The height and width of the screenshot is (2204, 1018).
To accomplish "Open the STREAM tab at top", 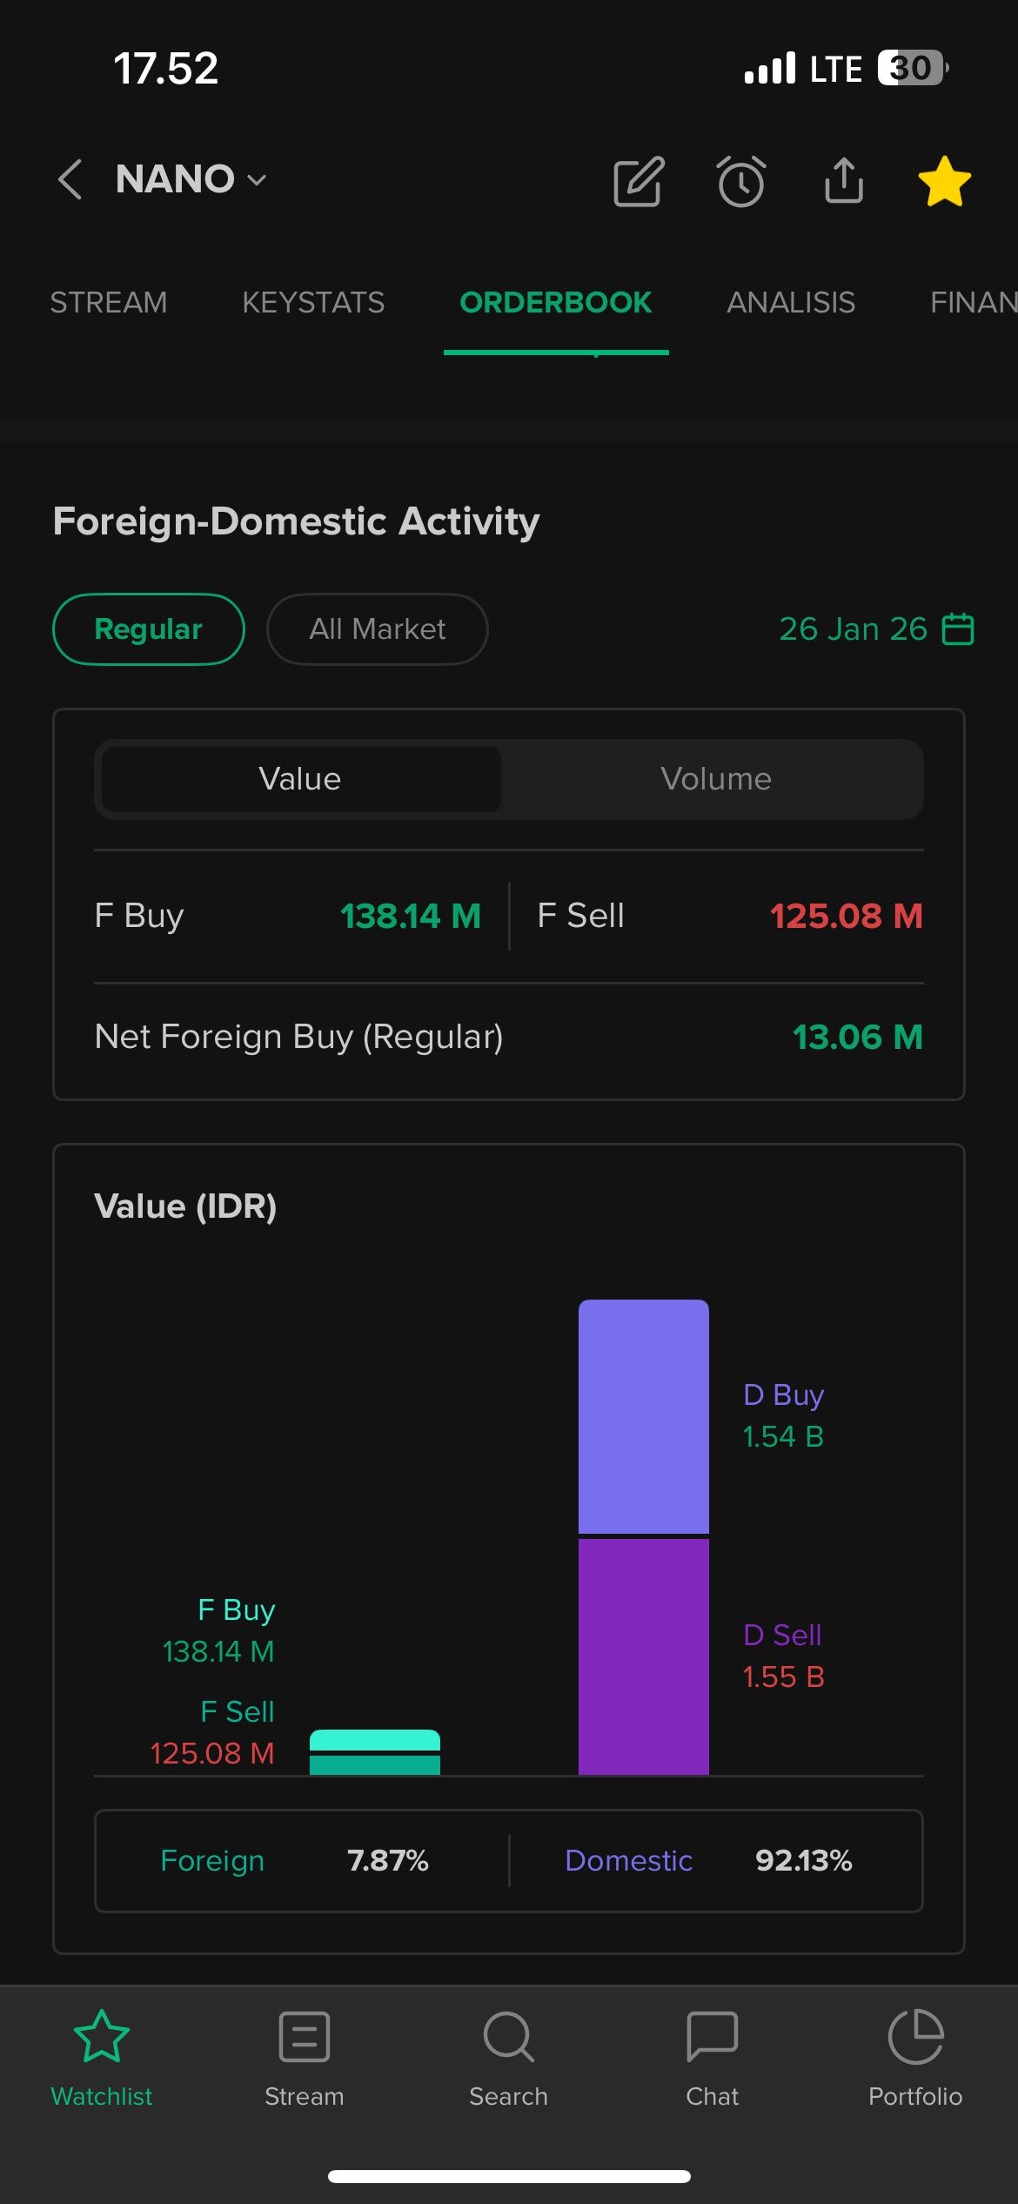I will click(109, 303).
